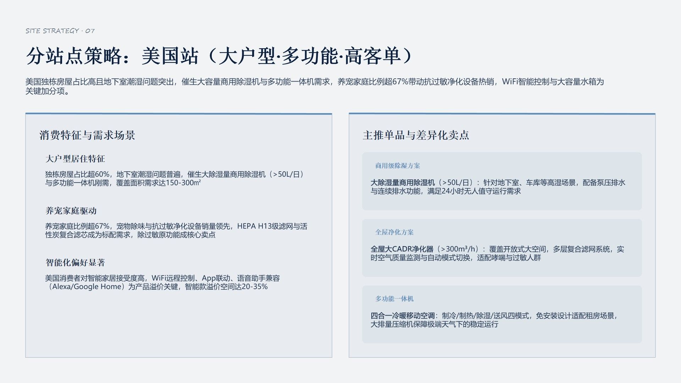Image resolution: width=681 pixels, height=383 pixels.
Task: Click the '商用级除湿方案' card label
Action: click(398, 166)
